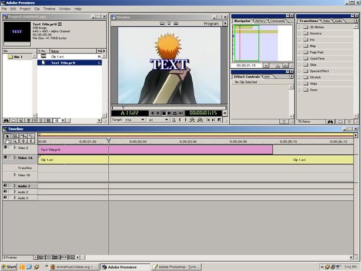Select the Zoom magnifier tool in Timeline
The width and height of the screenshot is (361, 271).
15,141
